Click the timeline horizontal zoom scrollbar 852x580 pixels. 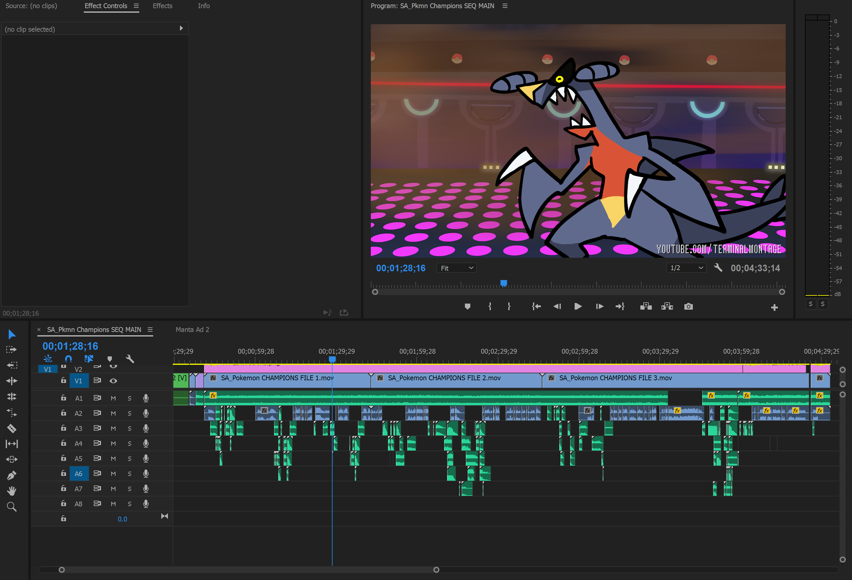point(249,570)
